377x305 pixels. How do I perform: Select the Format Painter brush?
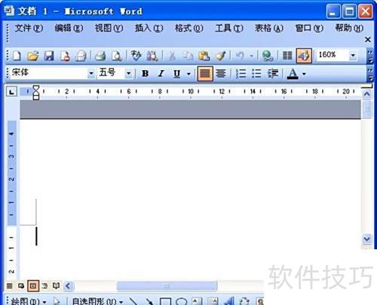coord(220,56)
